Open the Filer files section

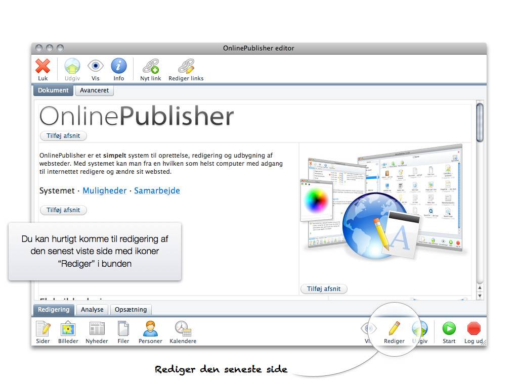tap(123, 329)
